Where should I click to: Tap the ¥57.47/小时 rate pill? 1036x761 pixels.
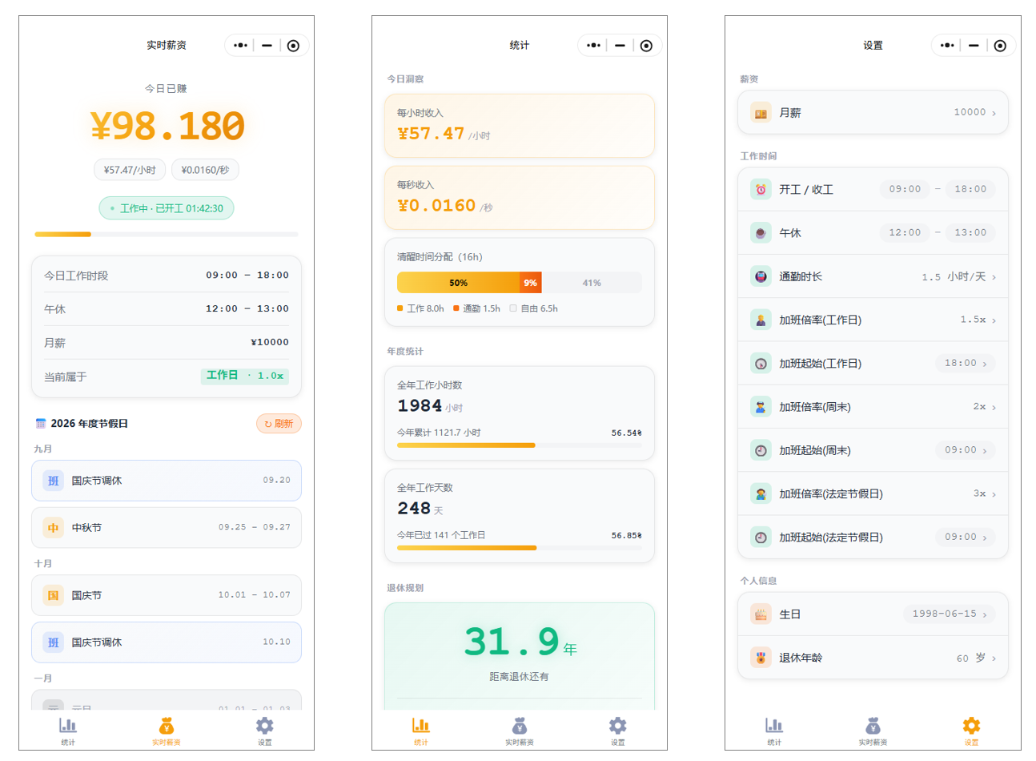click(130, 170)
